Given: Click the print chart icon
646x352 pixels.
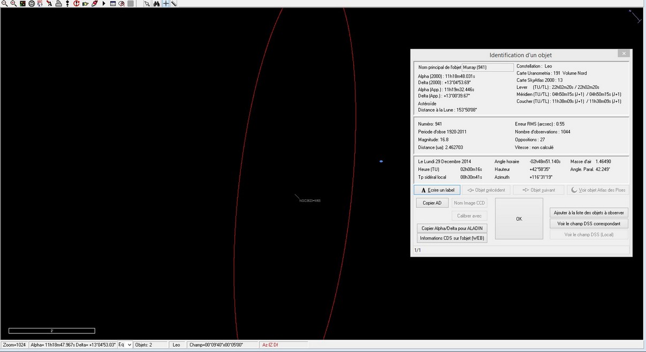Looking at the screenshot, I should (x=59, y=3).
